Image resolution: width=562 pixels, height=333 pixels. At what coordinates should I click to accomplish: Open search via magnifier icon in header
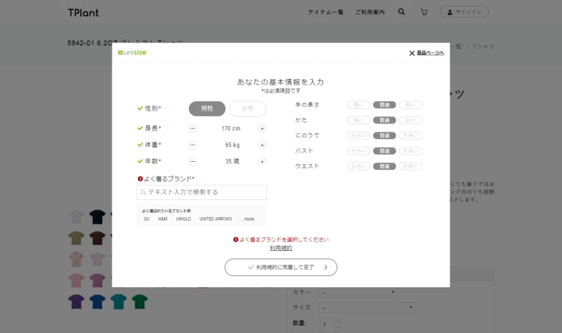click(401, 12)
